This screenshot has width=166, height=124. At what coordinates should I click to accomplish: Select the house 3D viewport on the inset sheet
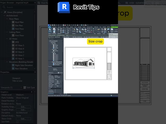click(x=84, y=63)
